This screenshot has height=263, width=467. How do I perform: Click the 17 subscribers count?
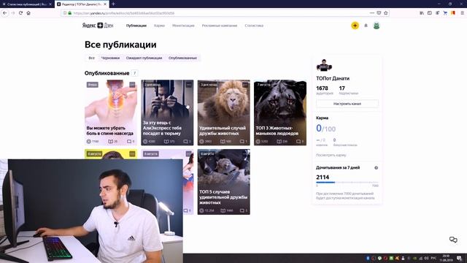tap(342, 88)
